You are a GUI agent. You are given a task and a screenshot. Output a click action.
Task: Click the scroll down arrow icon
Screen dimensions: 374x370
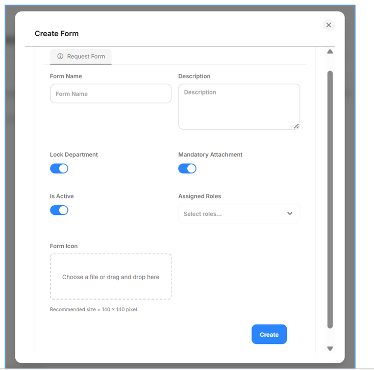point(330,349)
